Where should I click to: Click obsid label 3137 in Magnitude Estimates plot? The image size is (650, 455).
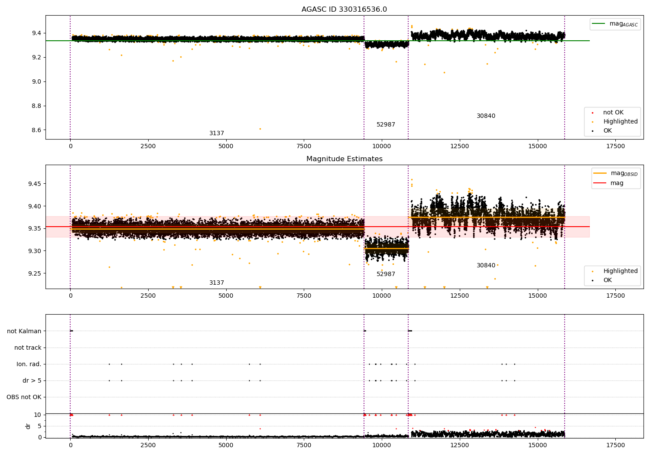pyautogui.click(x=217, y=283)
